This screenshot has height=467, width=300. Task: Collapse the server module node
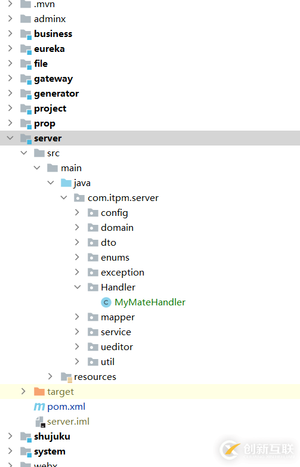click(x=10, y=138)
